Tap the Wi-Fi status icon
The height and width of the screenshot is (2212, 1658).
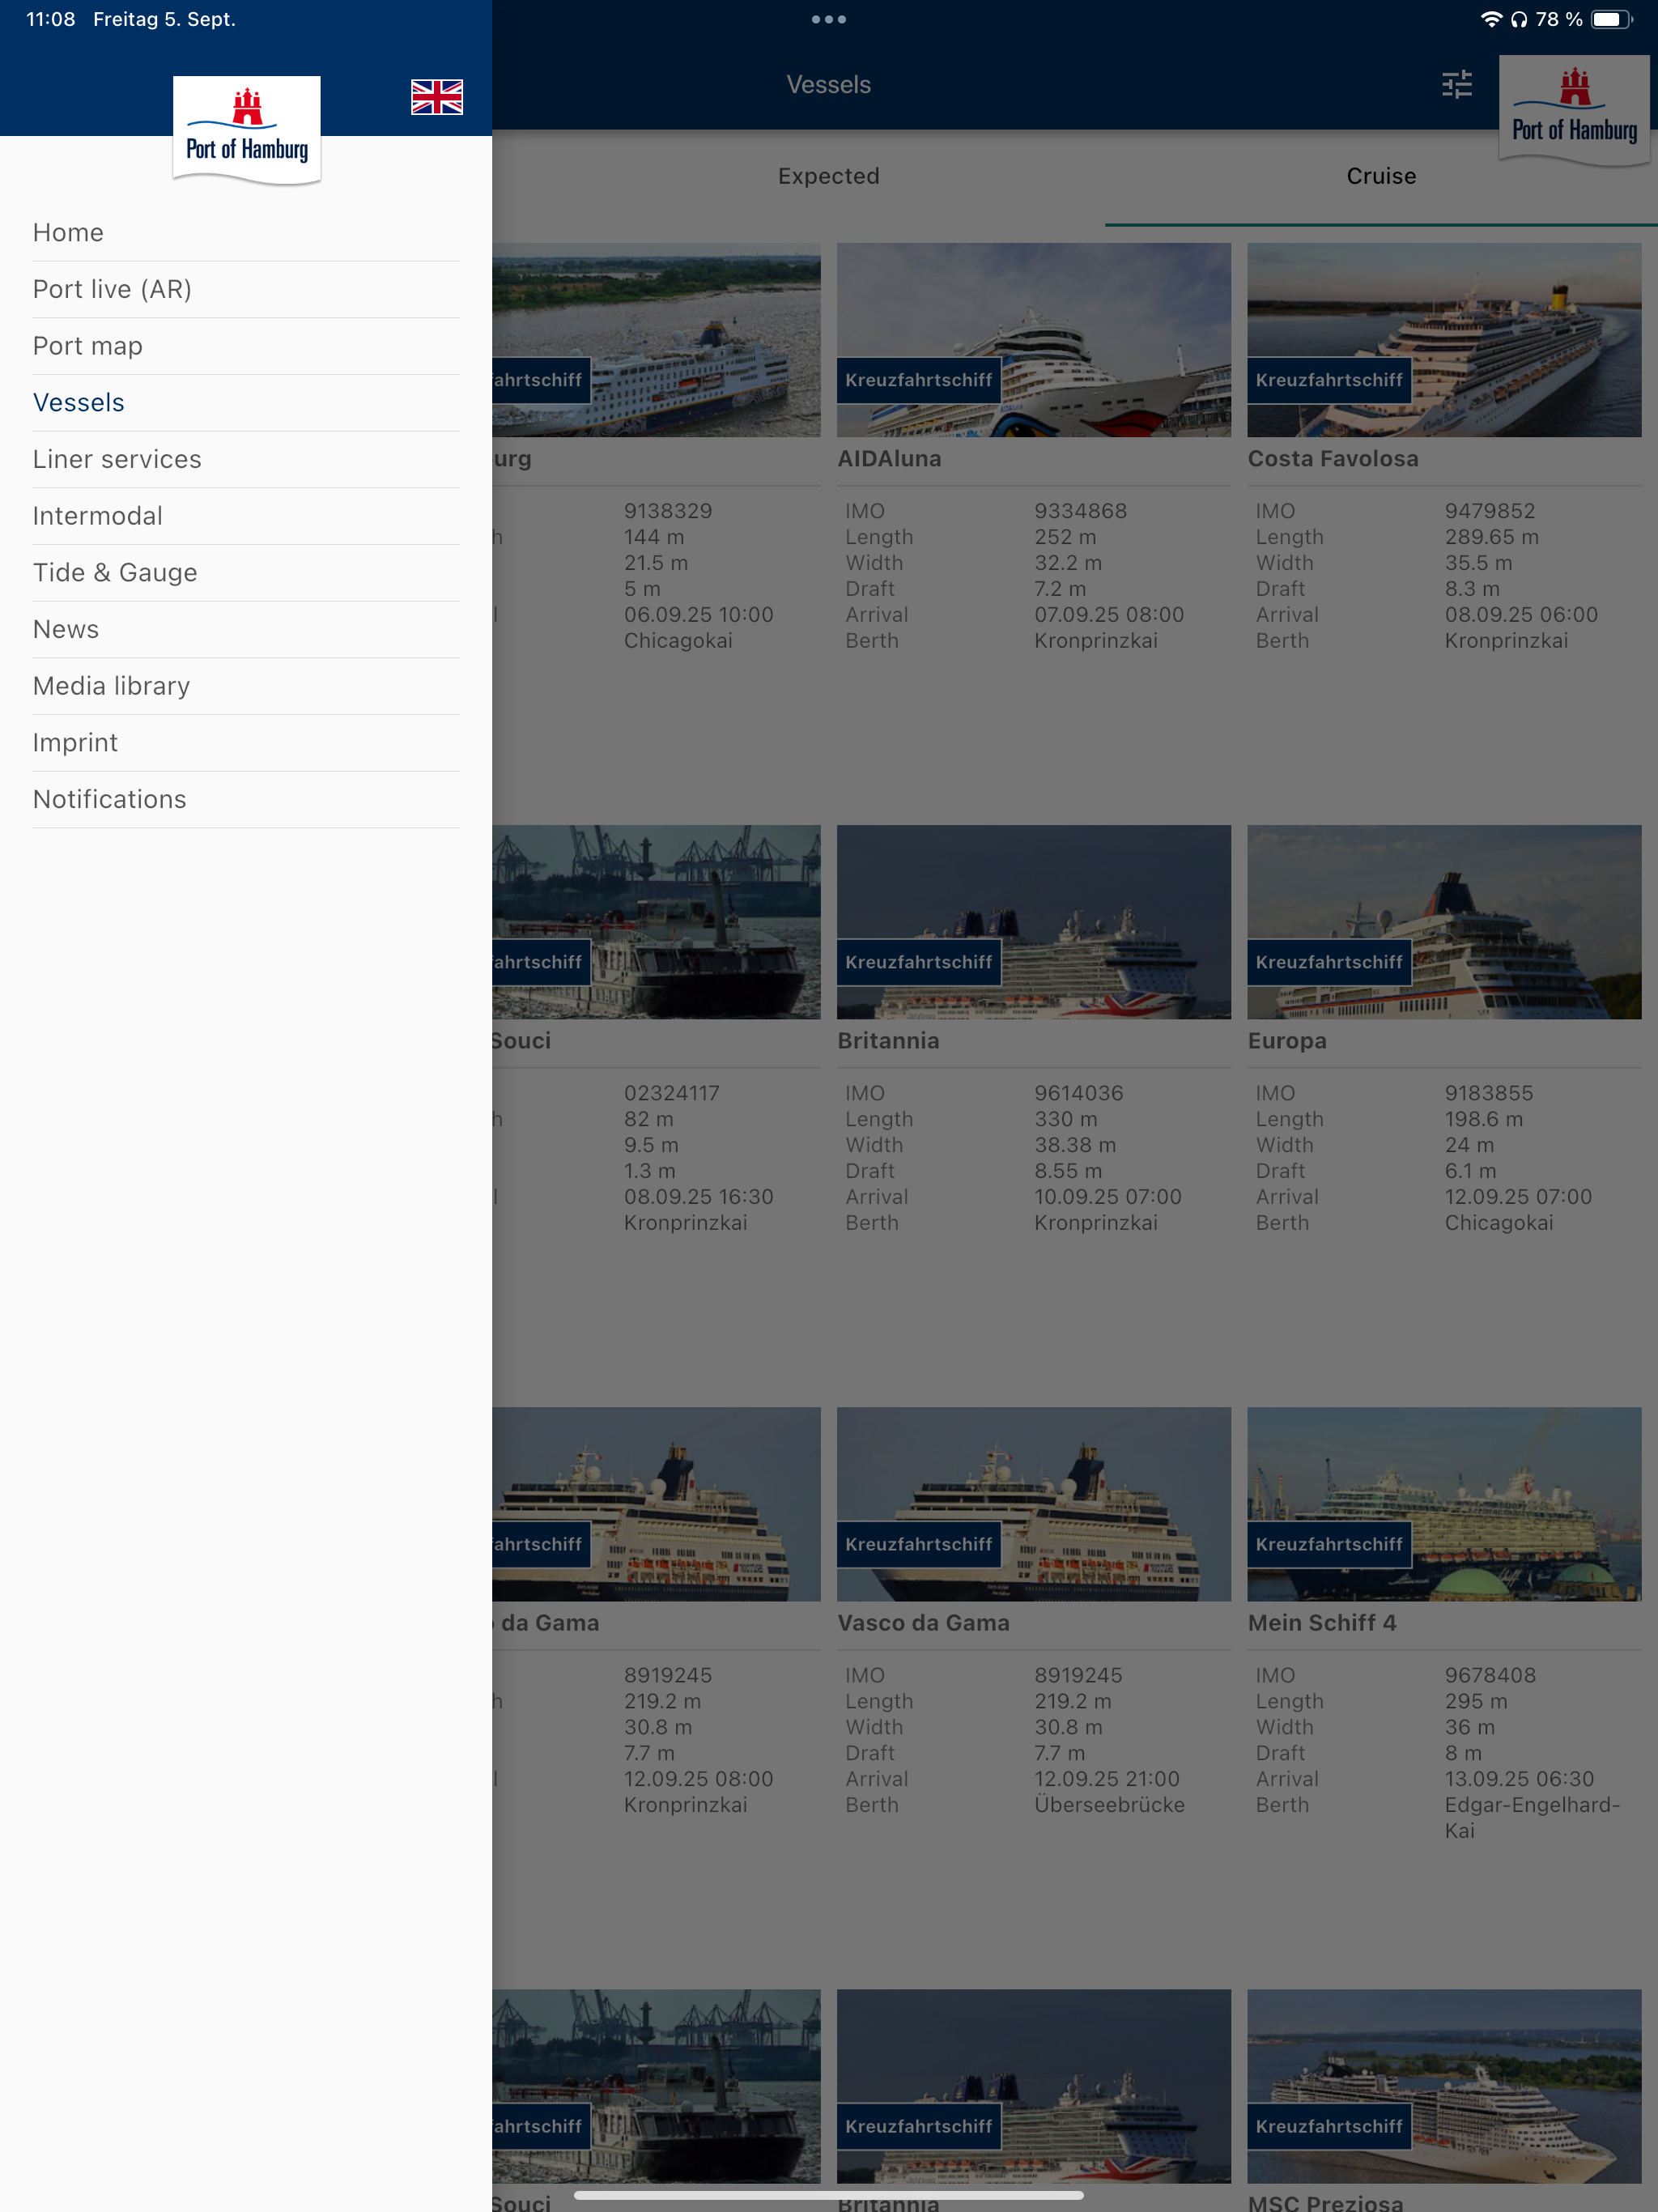(1491, 19)
